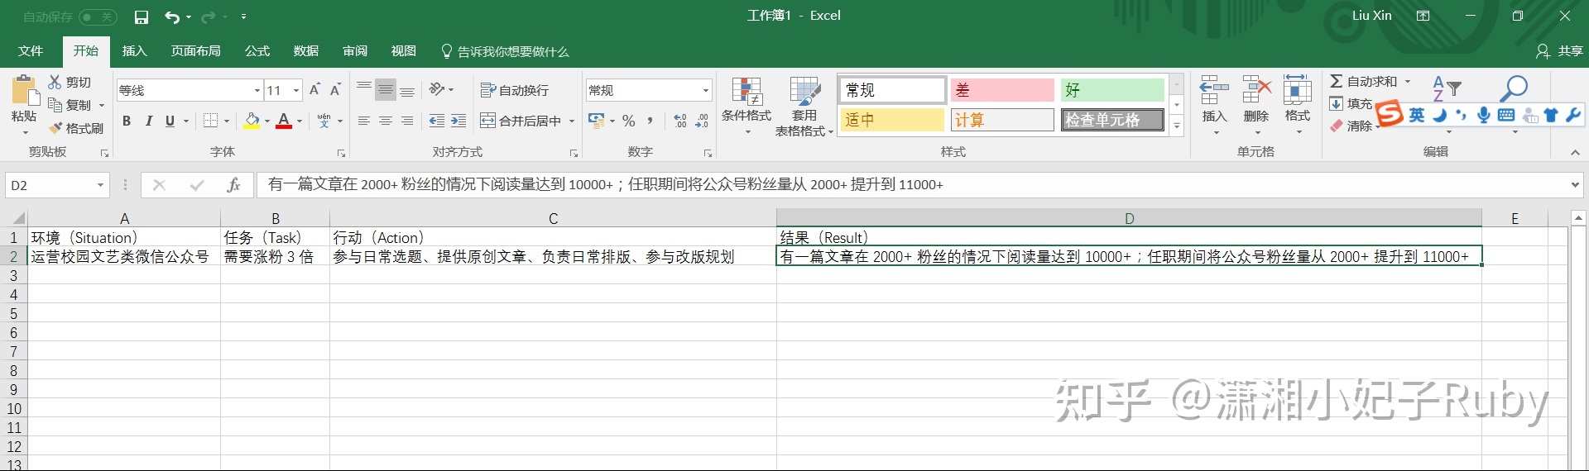The height and width of the screenshot is (471, 1589).
Task: Click 合并后居中 merge and center button
Action: [521, 121]
